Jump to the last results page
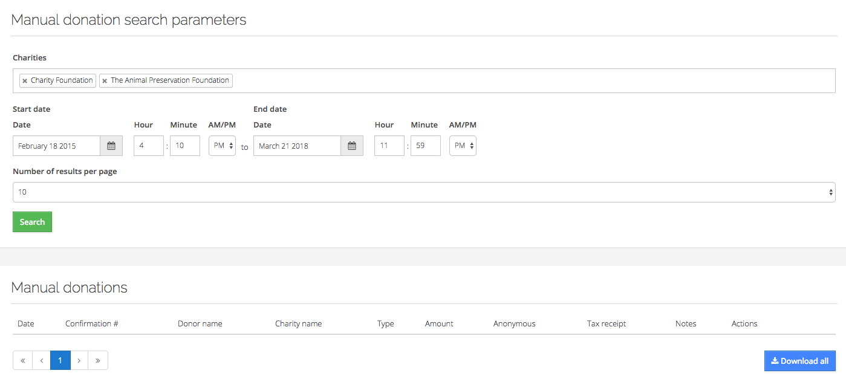846x382 pixels. tap(98, 361)
